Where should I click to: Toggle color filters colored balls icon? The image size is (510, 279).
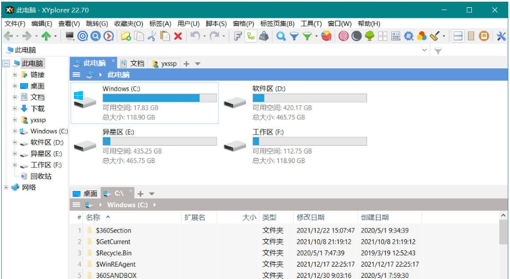tap(421, 36)
